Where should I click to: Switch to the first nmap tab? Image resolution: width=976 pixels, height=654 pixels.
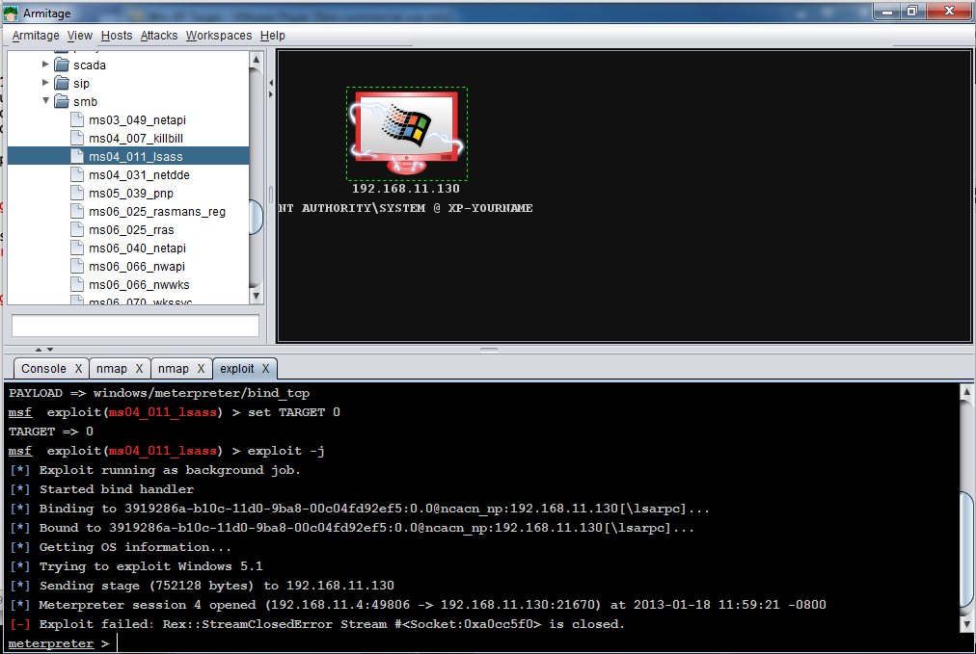coord(112,369)
